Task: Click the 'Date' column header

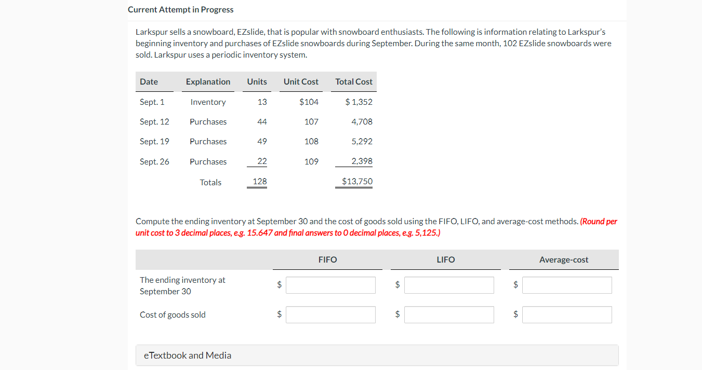Action: click(149, 81)
